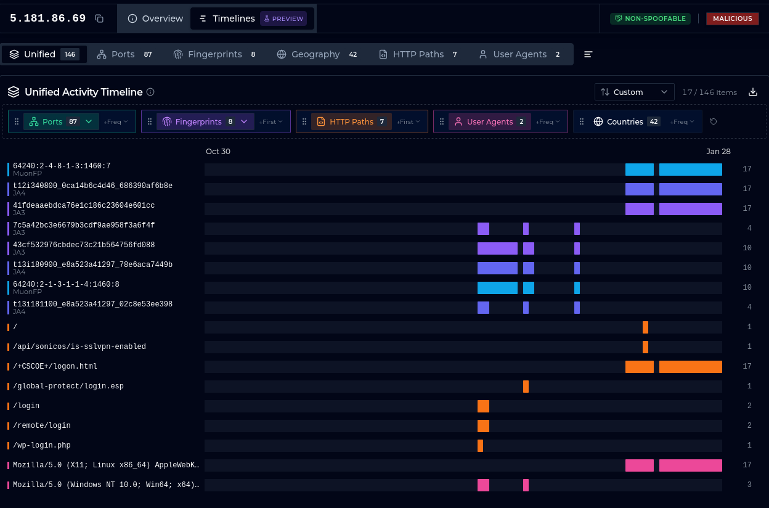Click the Countries globe icon
Screen dimensions: 769x508
tap(598, 121)
